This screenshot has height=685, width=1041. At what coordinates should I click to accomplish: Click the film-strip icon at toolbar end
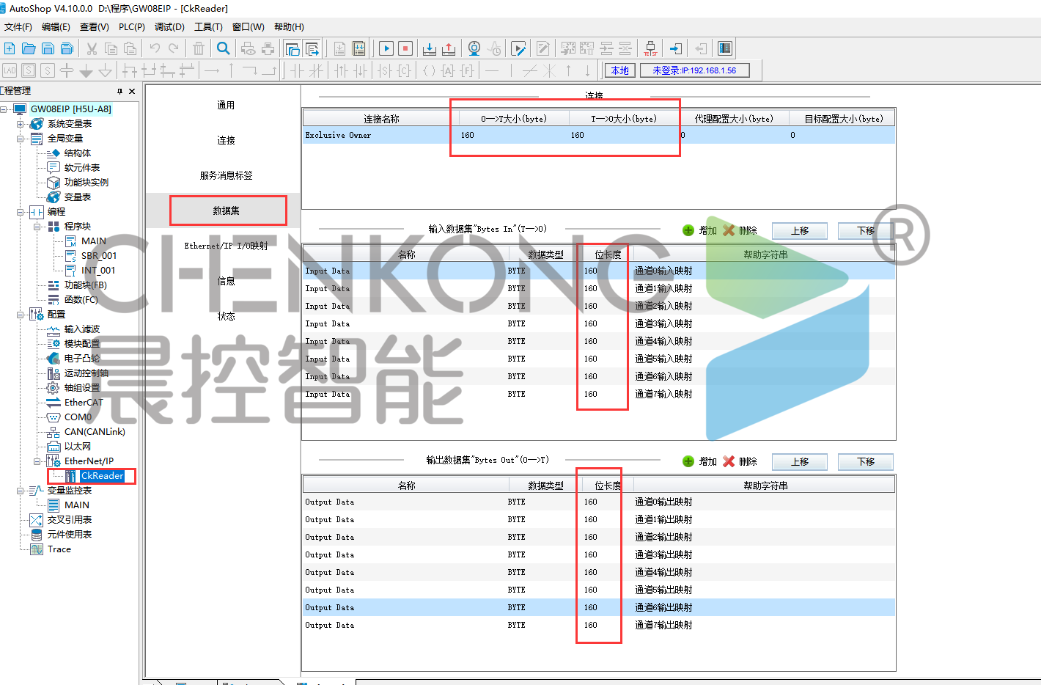click(x=725, y=48)
